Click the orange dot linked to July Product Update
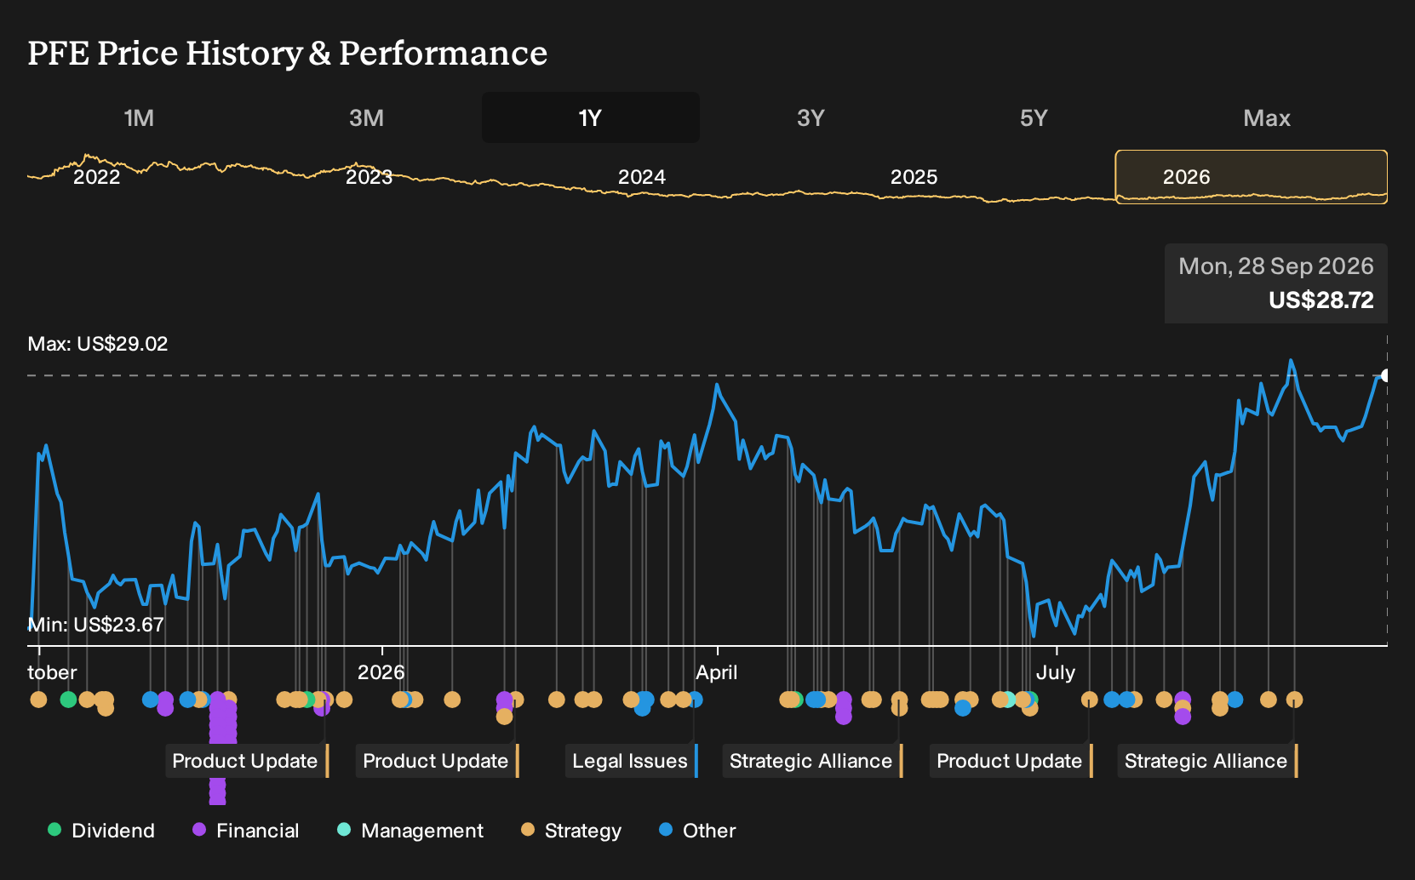1415x880 pixels. click(x=1089, y=700)
